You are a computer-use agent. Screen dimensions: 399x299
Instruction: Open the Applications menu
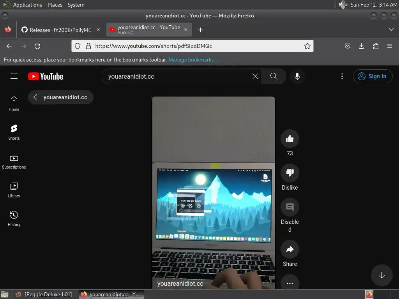click(x=28, y=5)
